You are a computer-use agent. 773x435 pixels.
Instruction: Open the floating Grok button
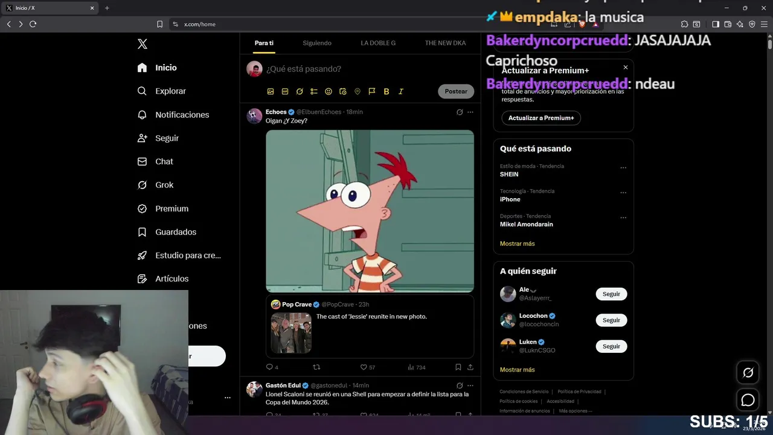[748, 373]
